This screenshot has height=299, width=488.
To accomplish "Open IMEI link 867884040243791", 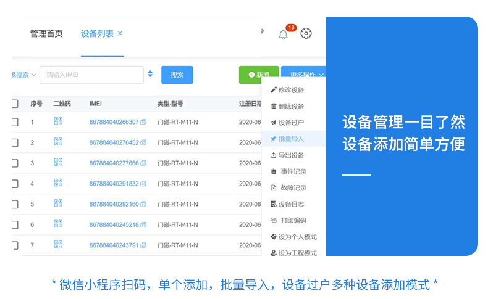I will pyautogui.click(x=114, y=245).
